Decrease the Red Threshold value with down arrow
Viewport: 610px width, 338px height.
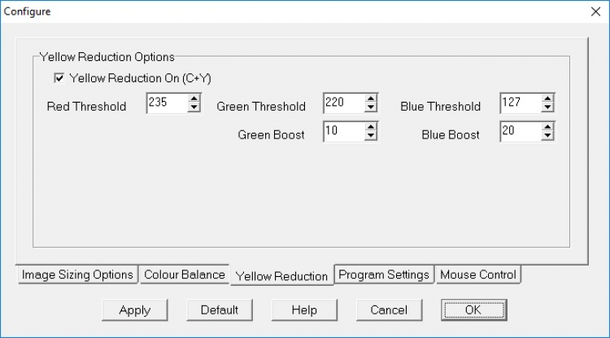coord(194,108)
